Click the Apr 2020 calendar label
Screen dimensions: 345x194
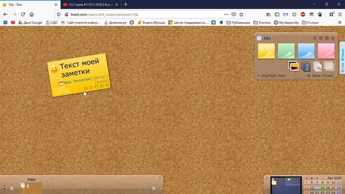[x=334, y=178]
